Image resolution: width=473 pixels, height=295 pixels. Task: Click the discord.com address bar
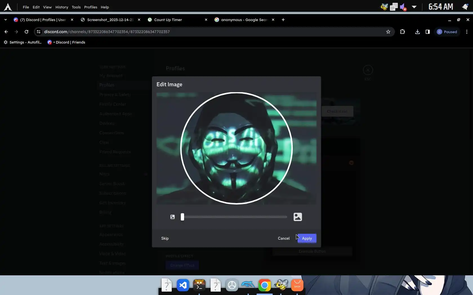tap(214, 32)
